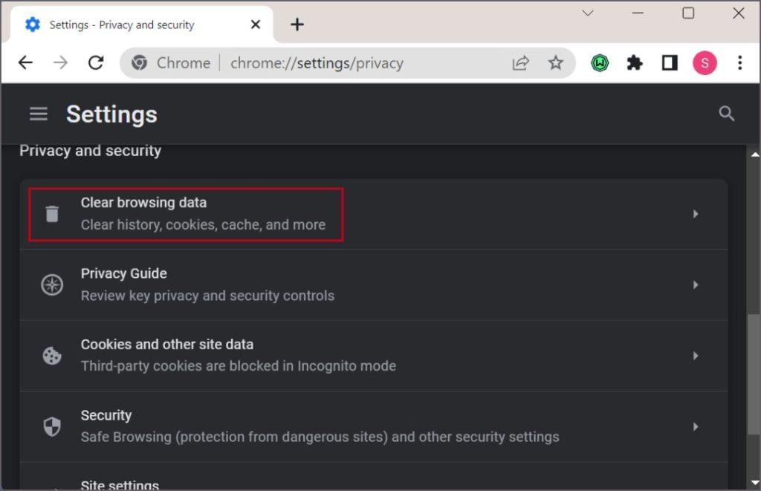Bookmark this tab with the star icon

(x=556, y=62)
